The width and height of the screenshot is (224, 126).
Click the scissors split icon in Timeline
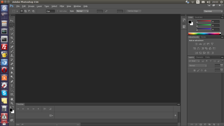pyautogui.click(x=45, y=109)
